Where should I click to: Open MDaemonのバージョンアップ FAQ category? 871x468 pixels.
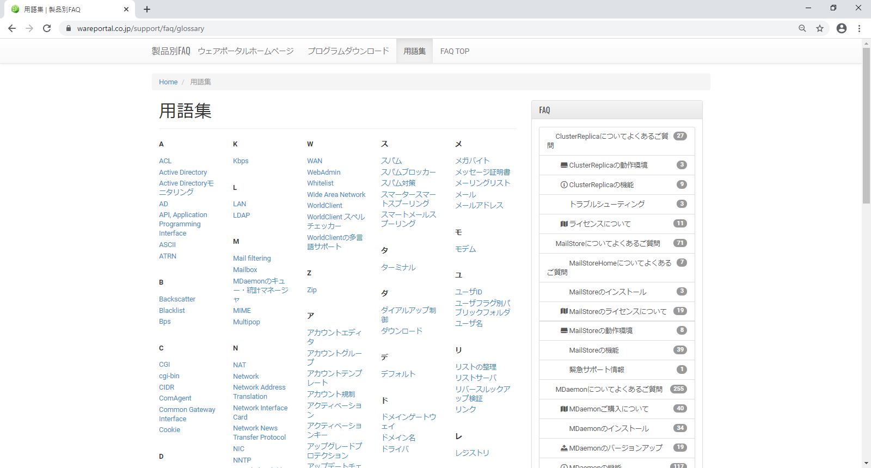617,448
